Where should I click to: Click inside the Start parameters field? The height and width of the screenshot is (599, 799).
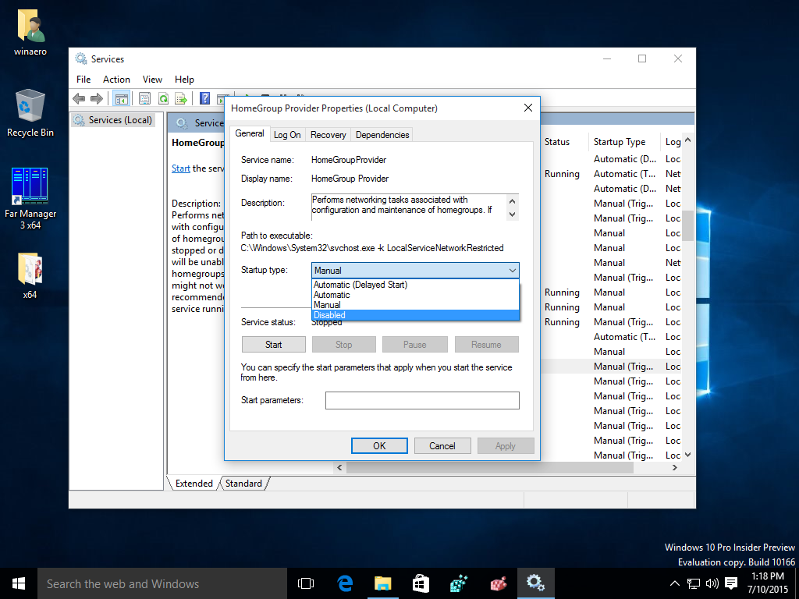click(422, 400)
